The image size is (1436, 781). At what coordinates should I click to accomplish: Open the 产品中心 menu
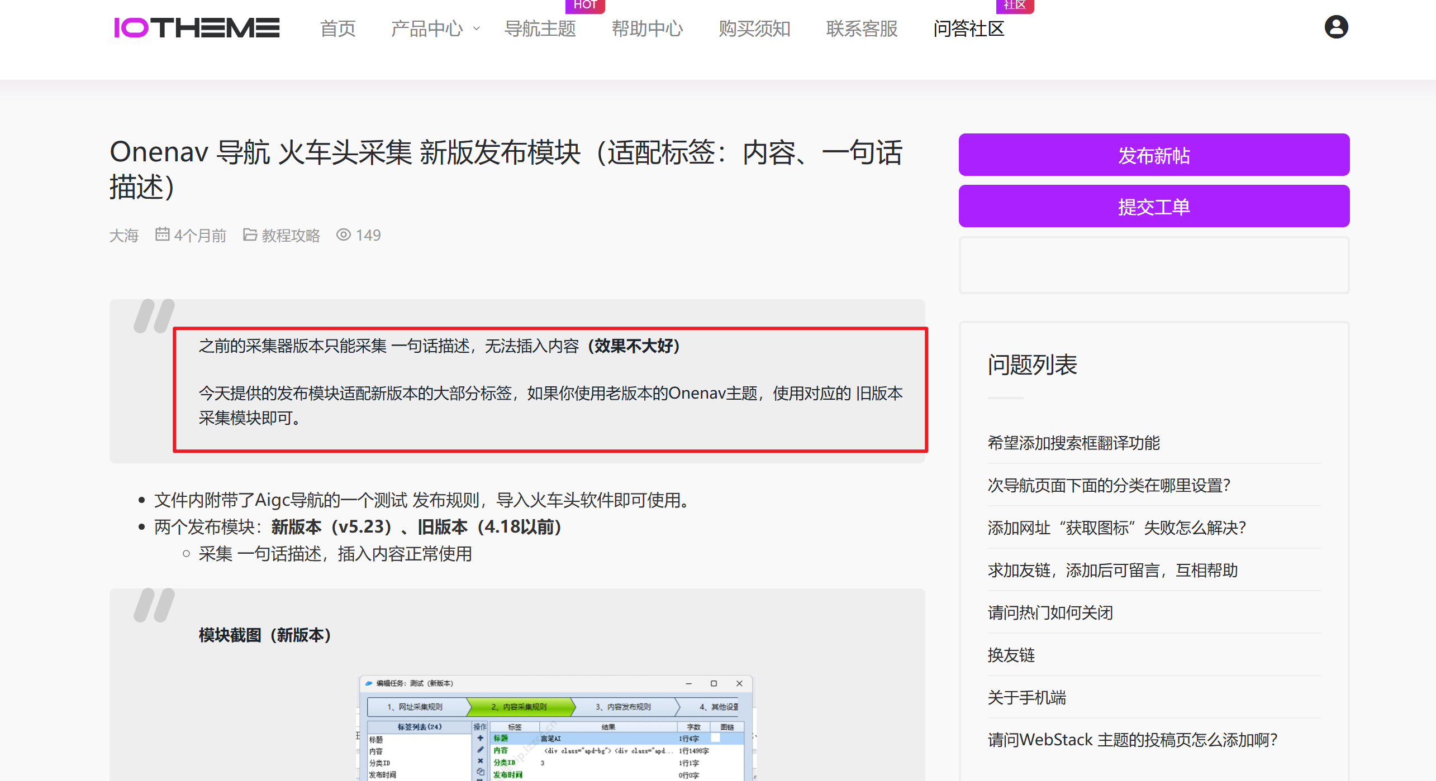(427, 28)
